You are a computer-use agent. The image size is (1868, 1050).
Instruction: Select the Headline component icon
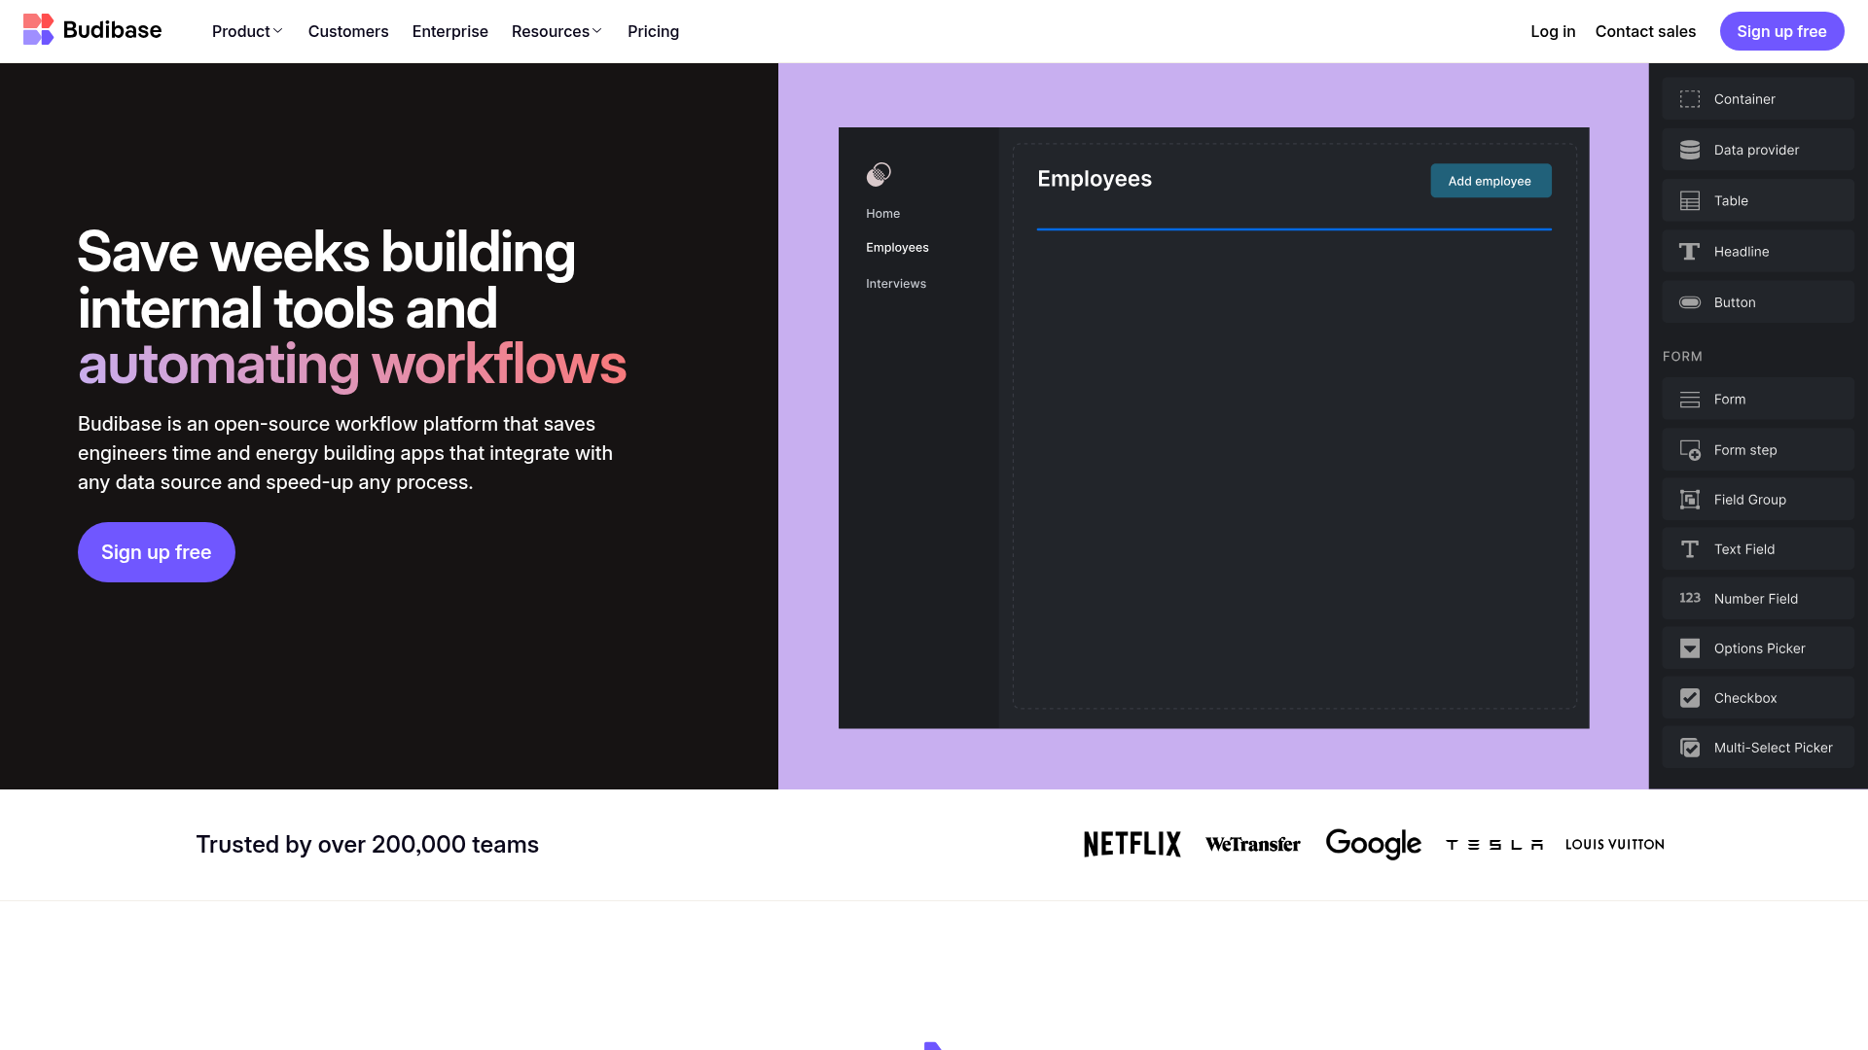click(1690, 251)
